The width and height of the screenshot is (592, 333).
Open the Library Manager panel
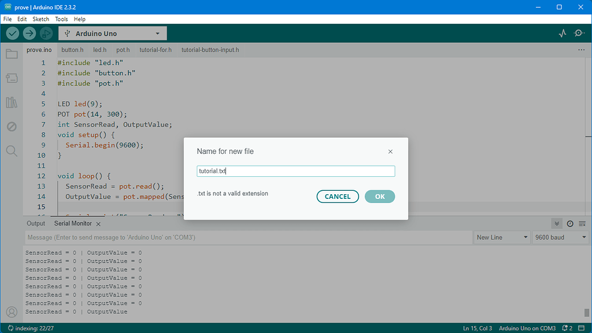click(12, 102)
